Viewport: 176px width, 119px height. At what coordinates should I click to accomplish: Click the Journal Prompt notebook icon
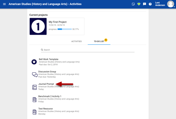[x=35, y=87]
